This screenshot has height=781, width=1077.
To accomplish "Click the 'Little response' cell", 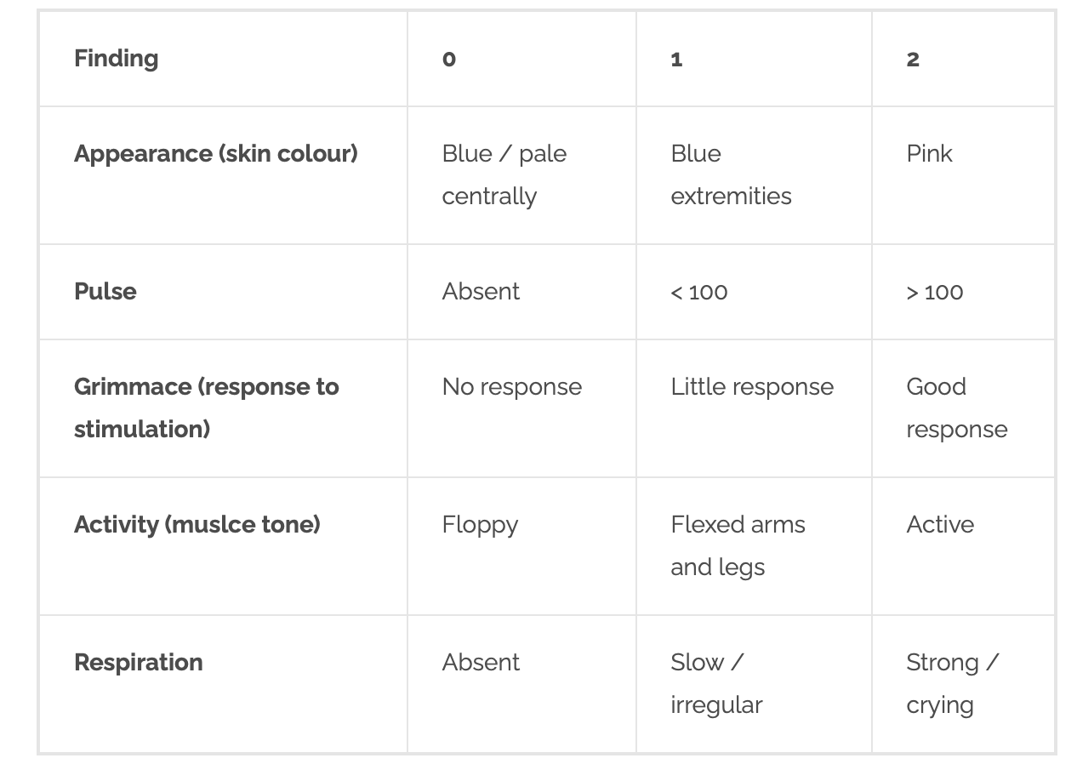I will tap(752, 387).
